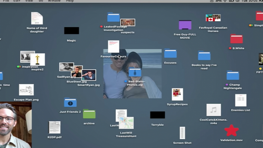This screenshot has width=263, height=148.
Task: Click the black Magic file icon
Action: pyautogui.click(x=71, y=30)
